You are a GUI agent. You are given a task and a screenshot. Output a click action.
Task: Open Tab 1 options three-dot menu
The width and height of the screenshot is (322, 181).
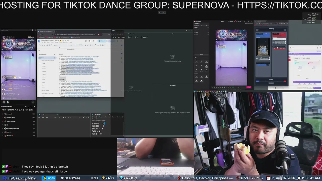(54, 58)
